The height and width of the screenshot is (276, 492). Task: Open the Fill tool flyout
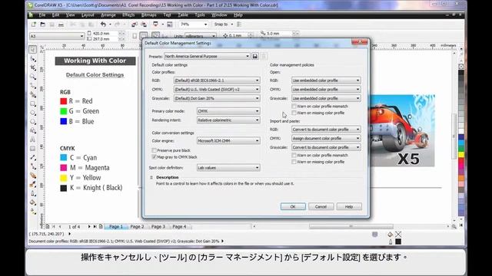coord(33,202)
